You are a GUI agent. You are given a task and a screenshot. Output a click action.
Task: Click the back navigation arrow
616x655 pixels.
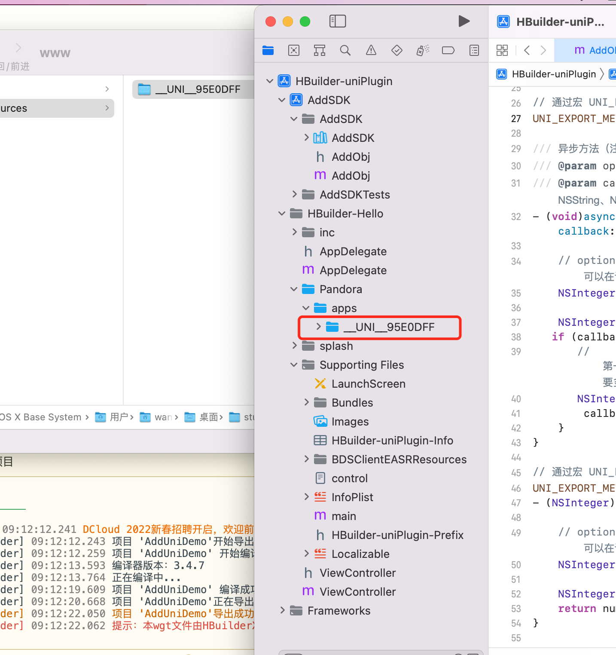[527, 50]
